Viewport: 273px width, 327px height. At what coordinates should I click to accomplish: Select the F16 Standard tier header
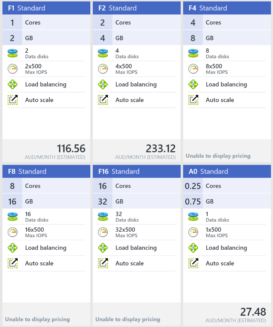point(136,171)
